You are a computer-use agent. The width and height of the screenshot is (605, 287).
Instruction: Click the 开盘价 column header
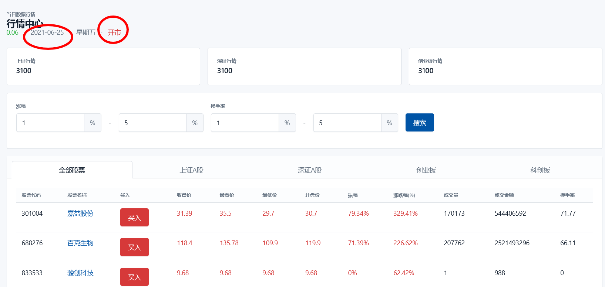[312, 195]
